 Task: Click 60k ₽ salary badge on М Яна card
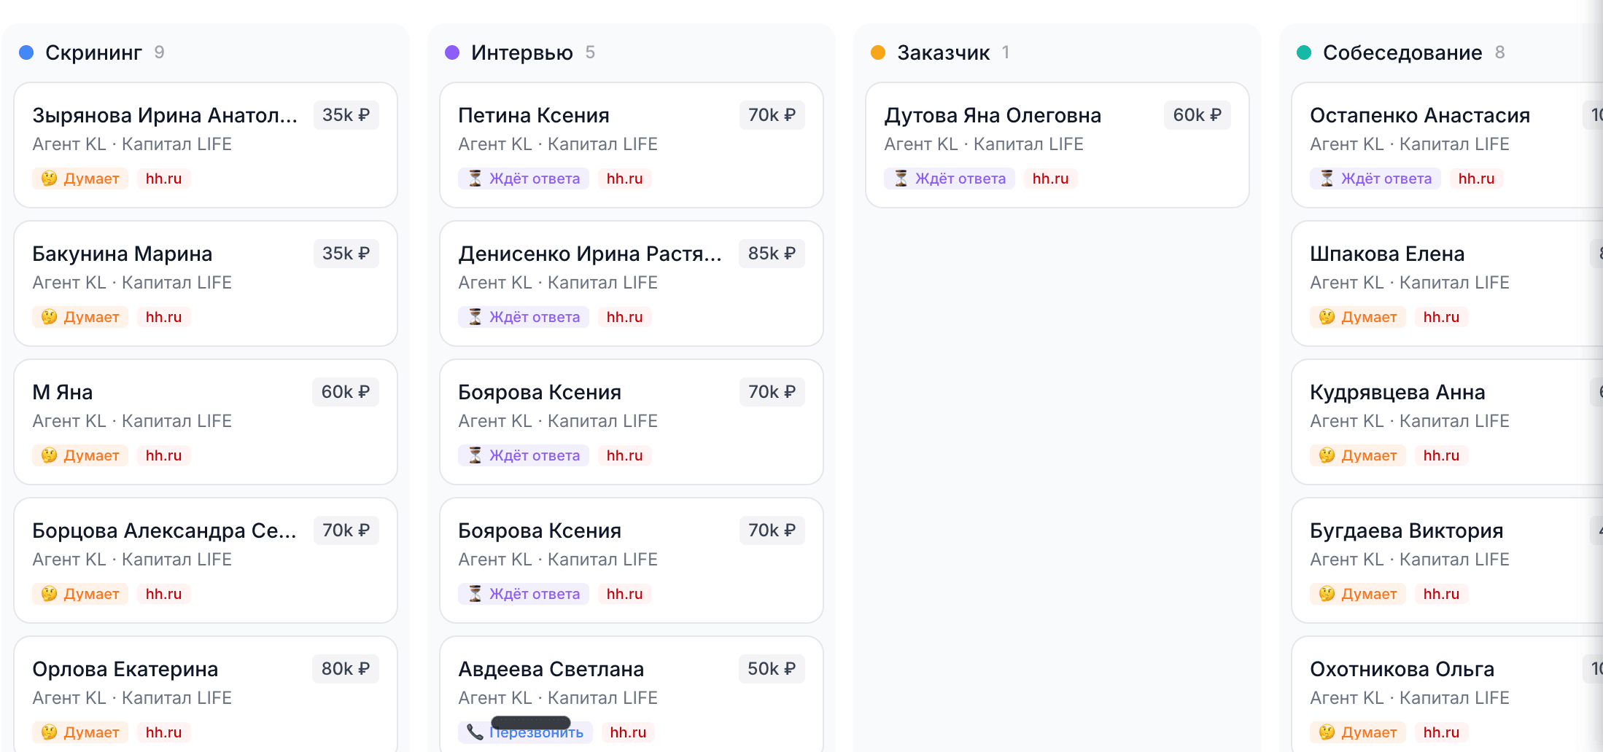tap(346, 392)
